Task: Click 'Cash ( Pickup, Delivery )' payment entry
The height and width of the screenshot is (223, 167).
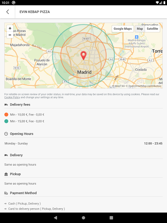Action: [x=24, y=203]
